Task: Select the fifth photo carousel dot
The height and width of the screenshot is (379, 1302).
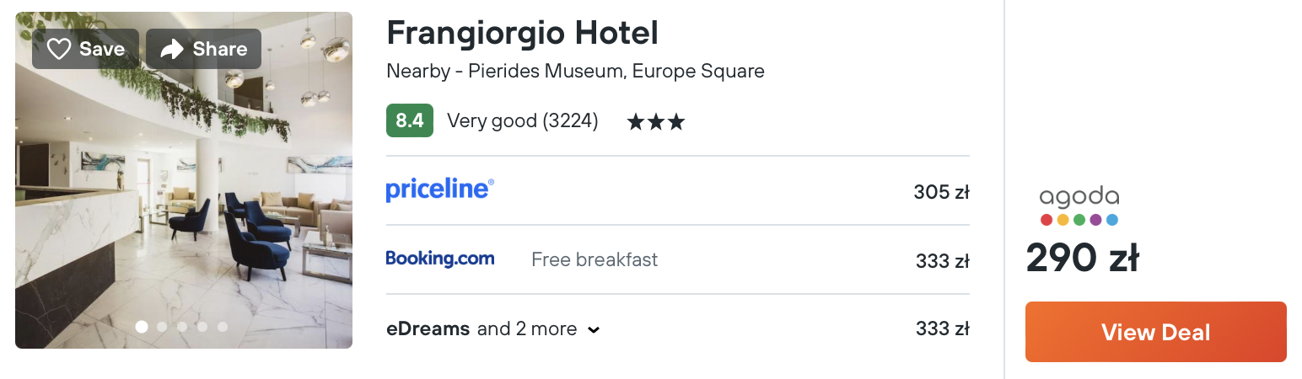Action: coord(223,327)
